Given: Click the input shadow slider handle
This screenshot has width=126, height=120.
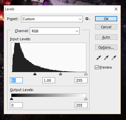Looking at the screenshot, I should tap(35, 74).
